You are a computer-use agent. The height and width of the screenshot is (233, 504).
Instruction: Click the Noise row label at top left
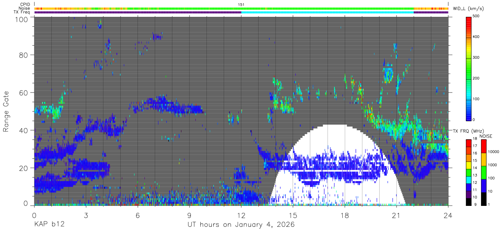coord(25,8)
